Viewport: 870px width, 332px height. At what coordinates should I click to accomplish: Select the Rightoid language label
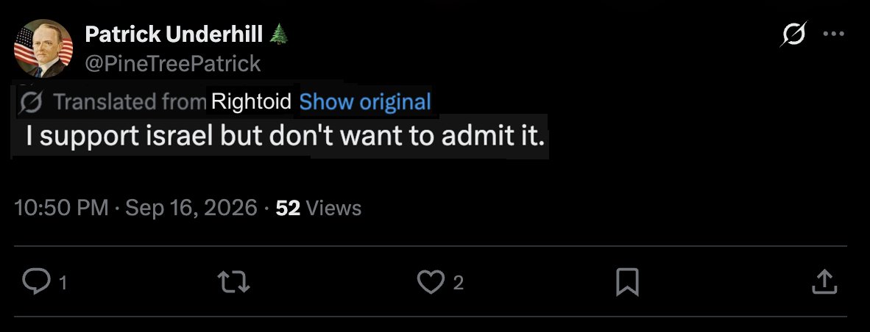(x=251, y=102)
